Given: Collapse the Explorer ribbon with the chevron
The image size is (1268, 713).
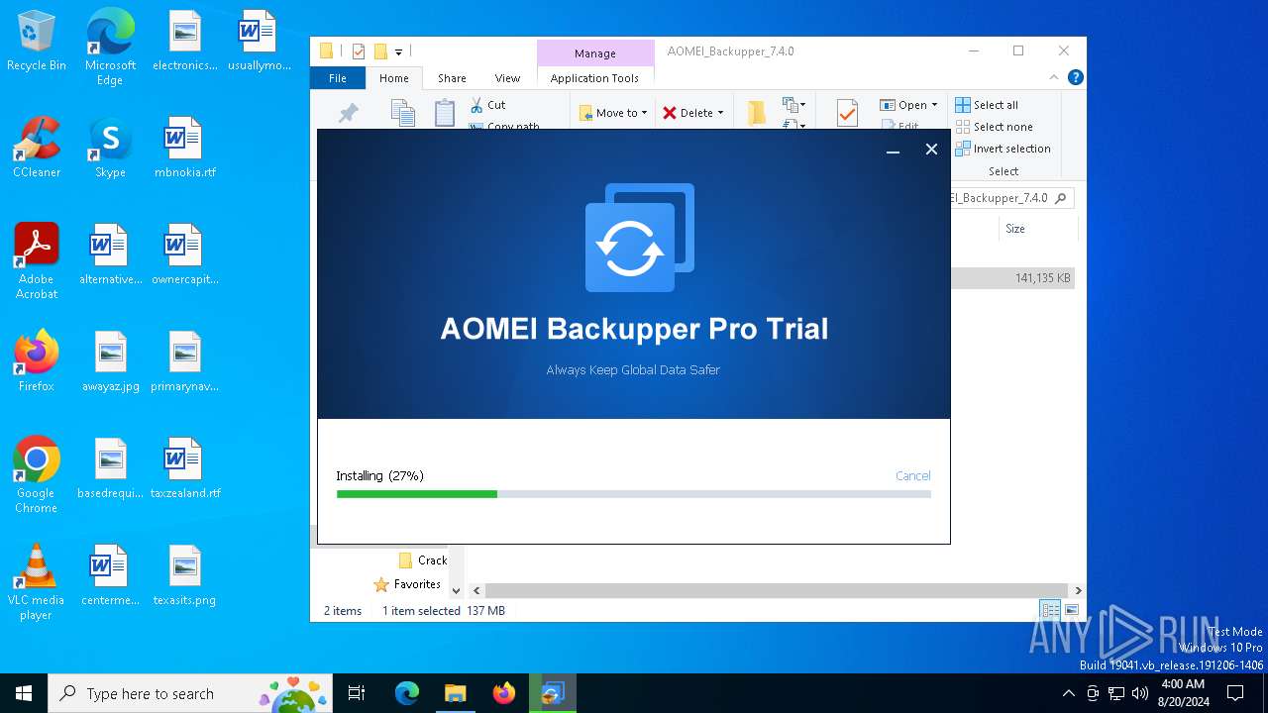Looking at the screenshot, I should click(1054, 77).
